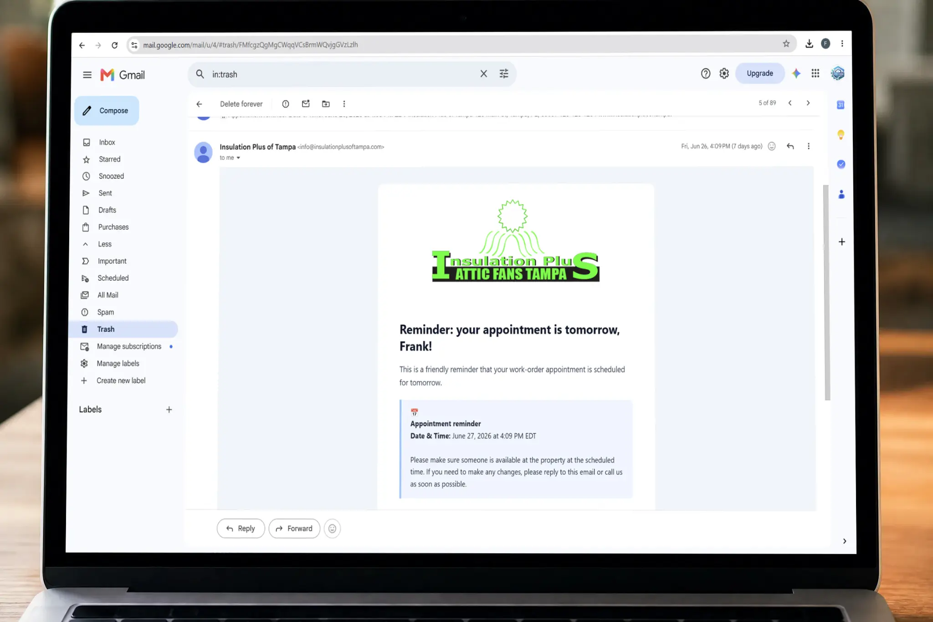Open Contacts side panel icon
Image resolution: width=933 pixels, height=622 pixels.
coord(841,195)
